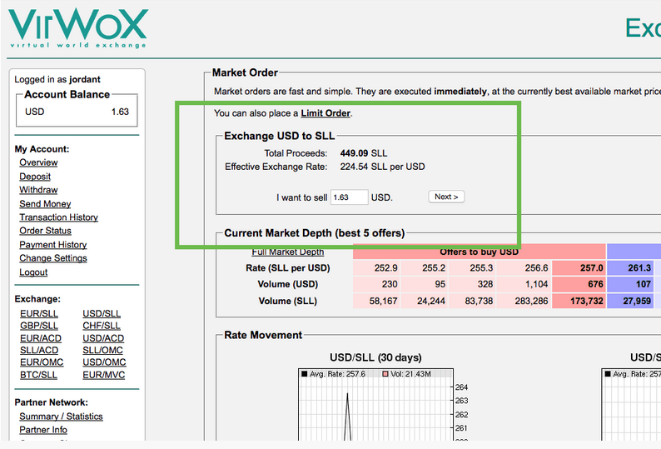Select the SLL/ACD exchange pair
Image resolution: width=661 pixels, height=449 pixels.
(39, 350)
